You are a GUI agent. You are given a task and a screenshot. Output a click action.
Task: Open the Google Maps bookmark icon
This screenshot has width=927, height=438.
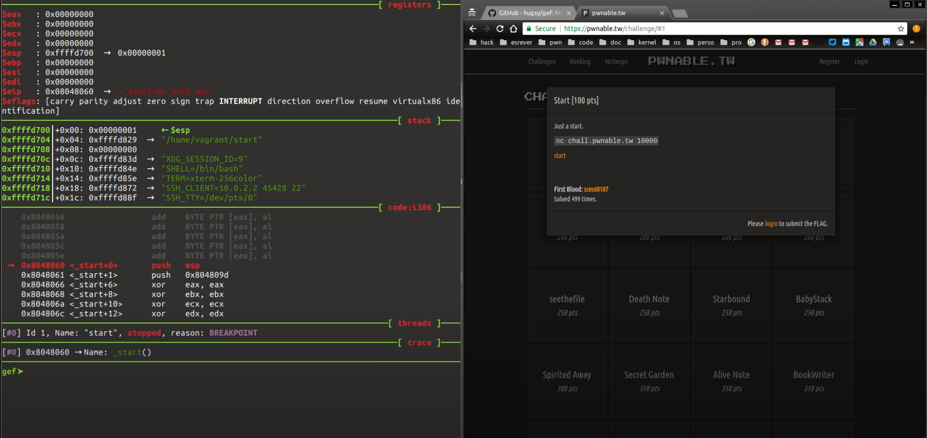click(859, 42)
